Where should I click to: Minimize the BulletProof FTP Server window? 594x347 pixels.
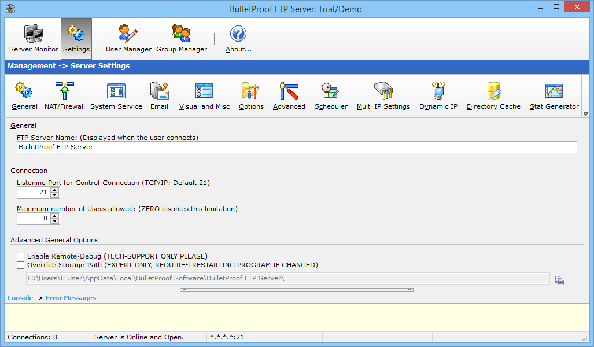[541, 7]
